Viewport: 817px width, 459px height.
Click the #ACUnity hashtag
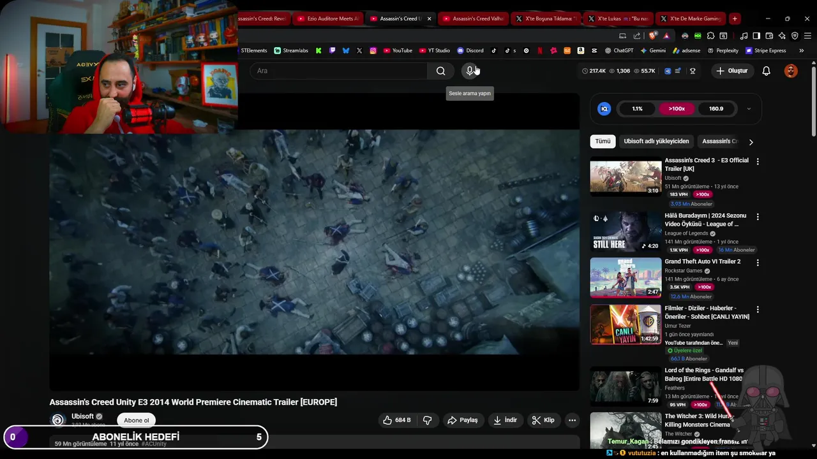coord(154,444)
